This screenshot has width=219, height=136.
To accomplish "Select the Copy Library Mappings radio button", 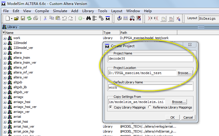I will (111, 107).
